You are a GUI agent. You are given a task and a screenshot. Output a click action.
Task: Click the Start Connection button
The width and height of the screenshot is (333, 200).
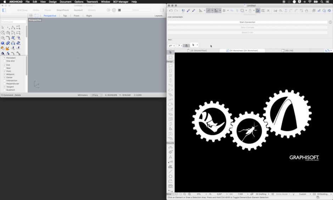coord(247,22)
